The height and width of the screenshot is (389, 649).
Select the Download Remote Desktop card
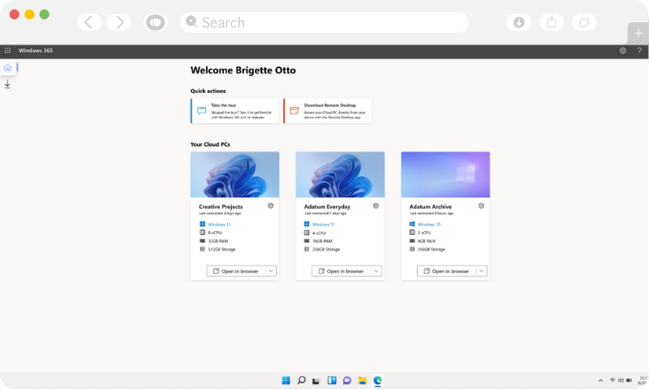328,111
